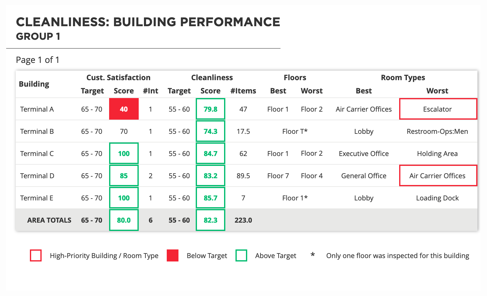Click the asterisk symbol in the legend

[313, 255]
